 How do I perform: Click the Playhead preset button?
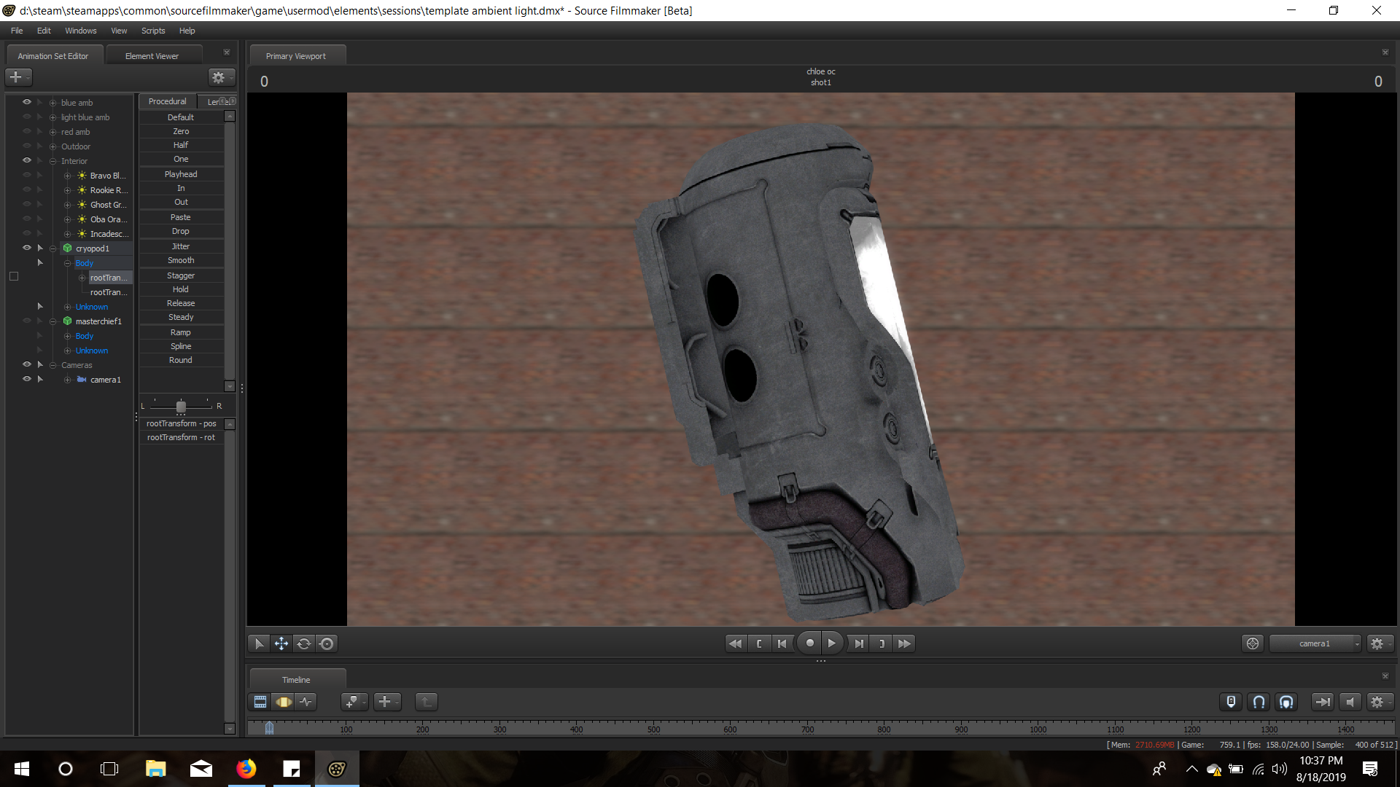click(x=181, y=174)
